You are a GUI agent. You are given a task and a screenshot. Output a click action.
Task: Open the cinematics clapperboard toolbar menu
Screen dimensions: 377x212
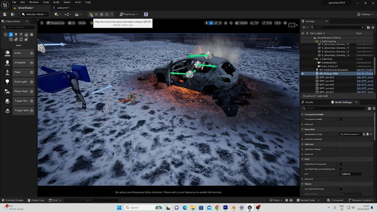pos(77,14)
